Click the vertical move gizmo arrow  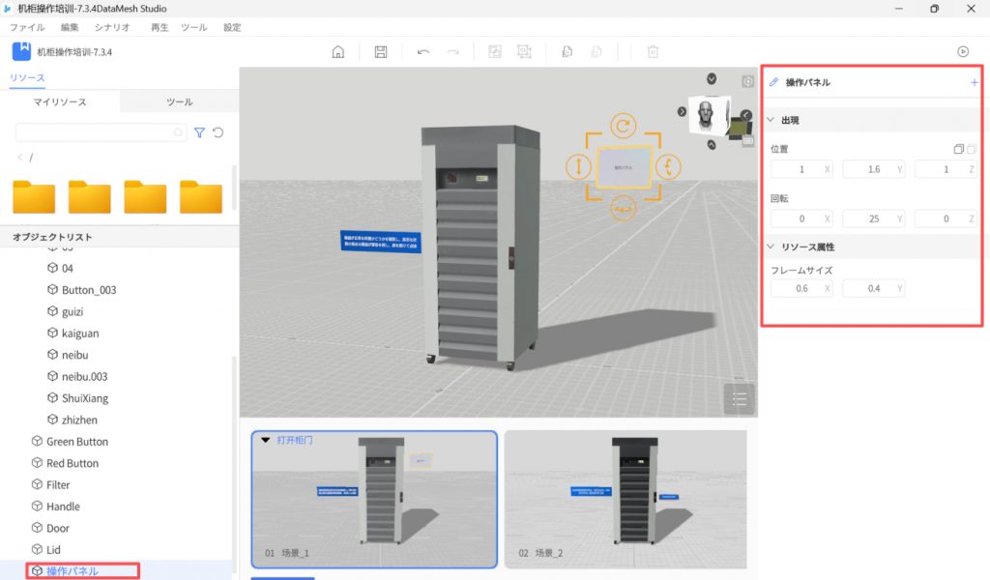[578, 166]
